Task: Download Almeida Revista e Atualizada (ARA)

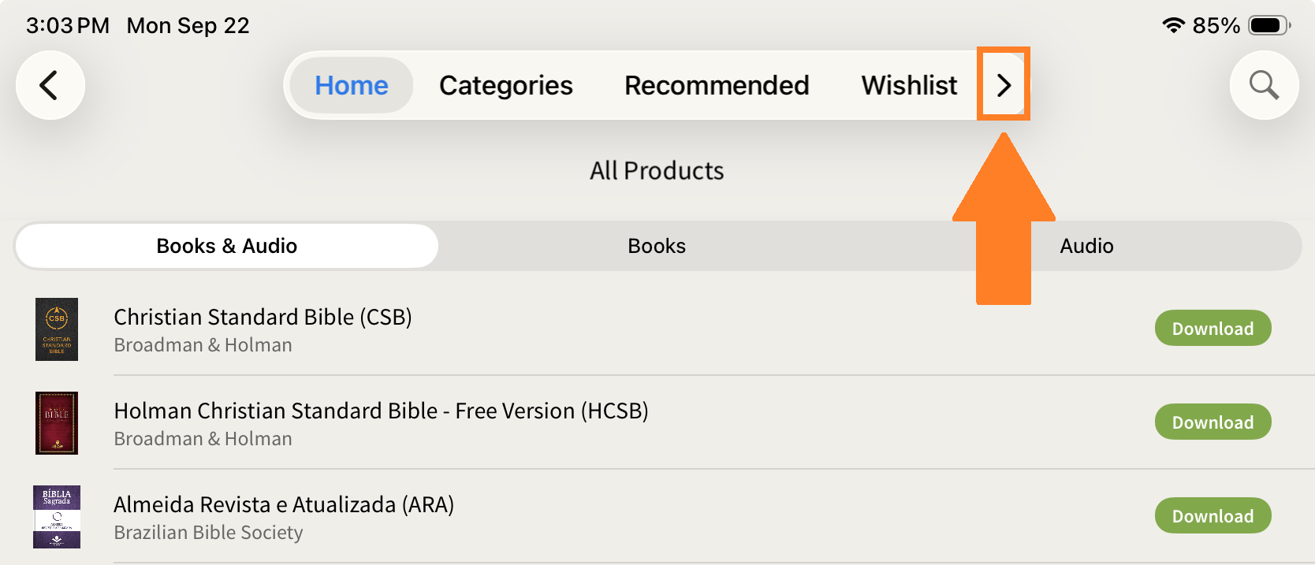Action: click(1213, 516)
